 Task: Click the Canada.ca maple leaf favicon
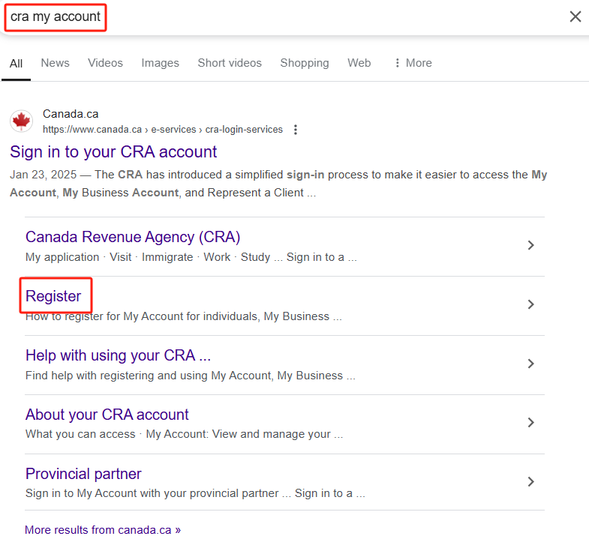tap(21, 121)
